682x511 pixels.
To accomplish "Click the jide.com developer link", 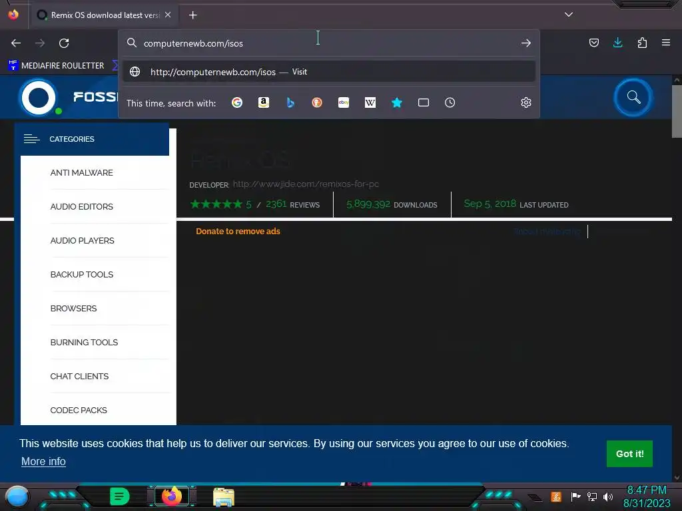I will pos(306,184).
